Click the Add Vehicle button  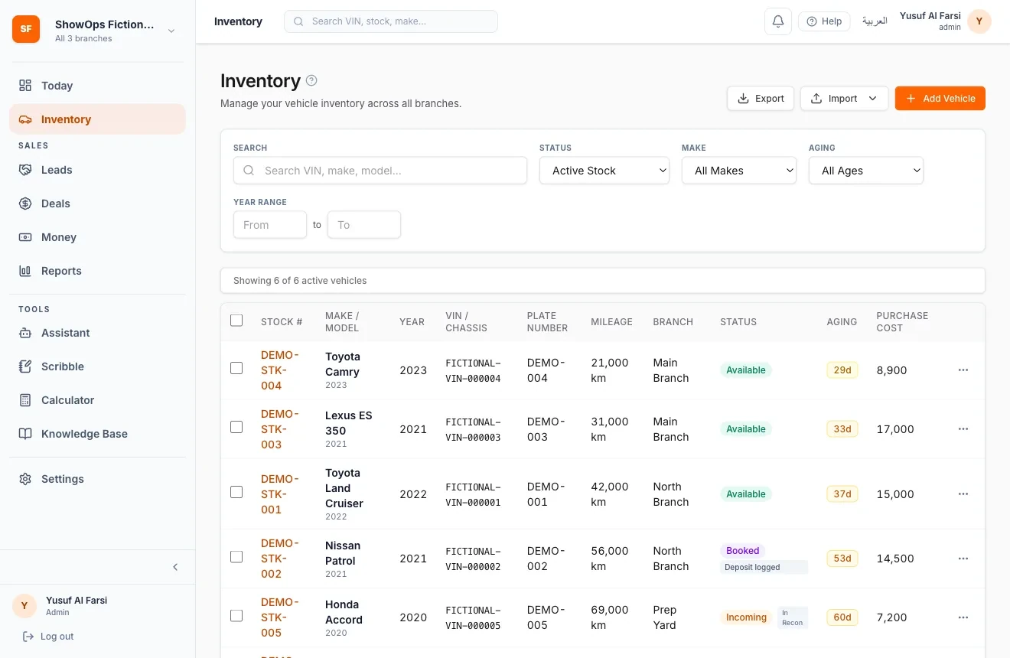(940, 98)
